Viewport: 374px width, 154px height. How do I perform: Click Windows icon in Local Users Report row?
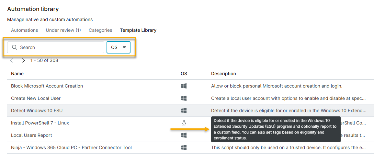184,135
